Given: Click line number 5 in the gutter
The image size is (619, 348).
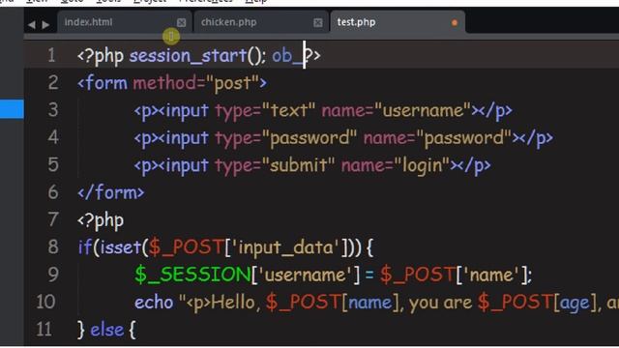Looking at the screenshot, I should tap(53, 165).
